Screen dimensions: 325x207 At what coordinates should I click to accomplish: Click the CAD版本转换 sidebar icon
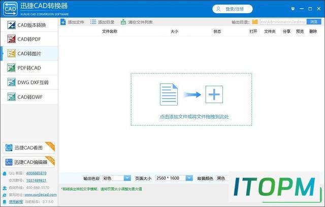(11, 25)
